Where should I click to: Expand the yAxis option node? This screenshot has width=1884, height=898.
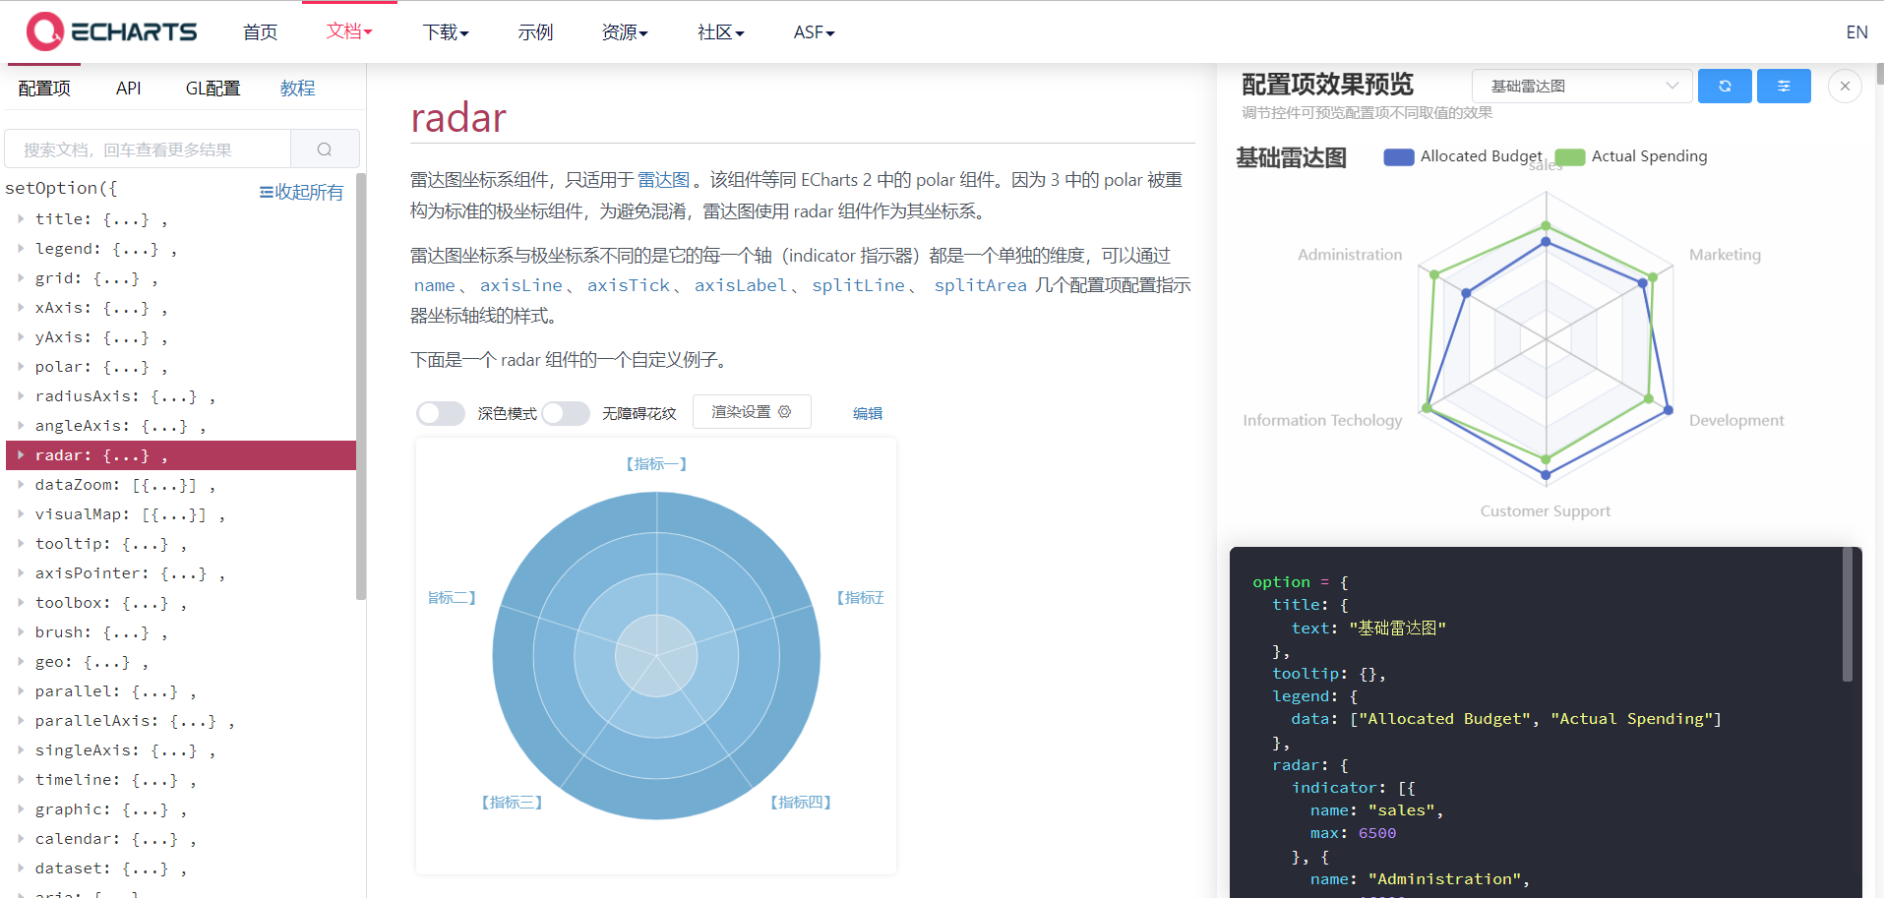[21, 337]
